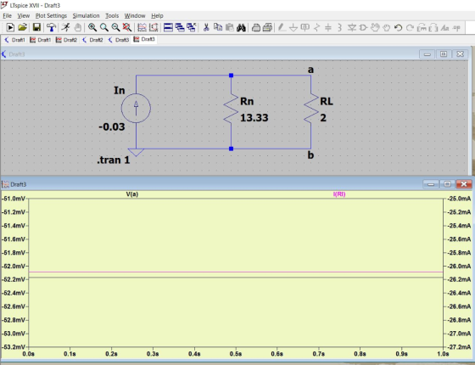This screenshot has width=475, height=365.
Task: Click the Cut scissors icon
Action: (206, 27)
